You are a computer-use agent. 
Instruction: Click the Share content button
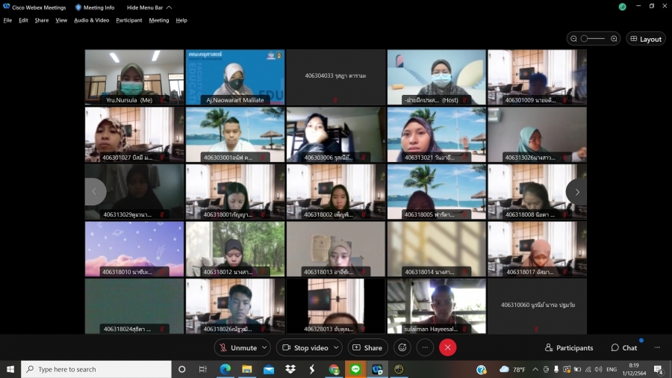366,347
